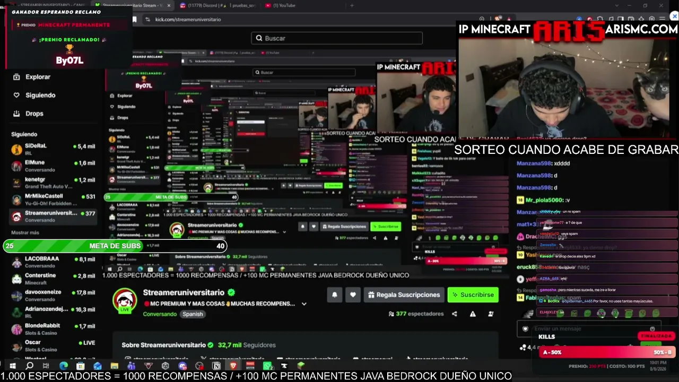Expand the stream title dropdown chevron
The image size is (679, 382).
point(304,304)
